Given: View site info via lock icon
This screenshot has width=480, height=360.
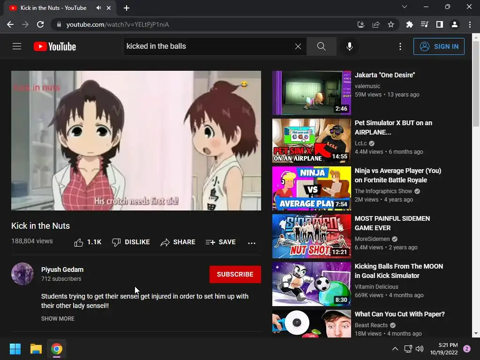Looking at the screenshot, I should 59,24.
